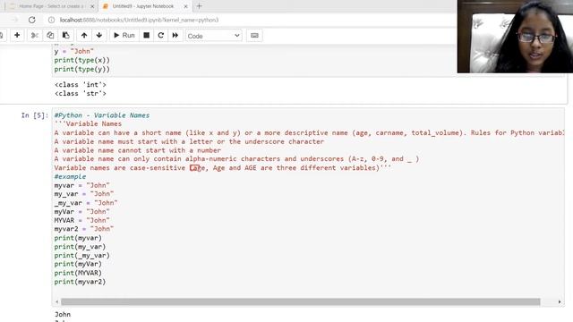
Task: Click the John output below cell 5
Action: point(63,314)
